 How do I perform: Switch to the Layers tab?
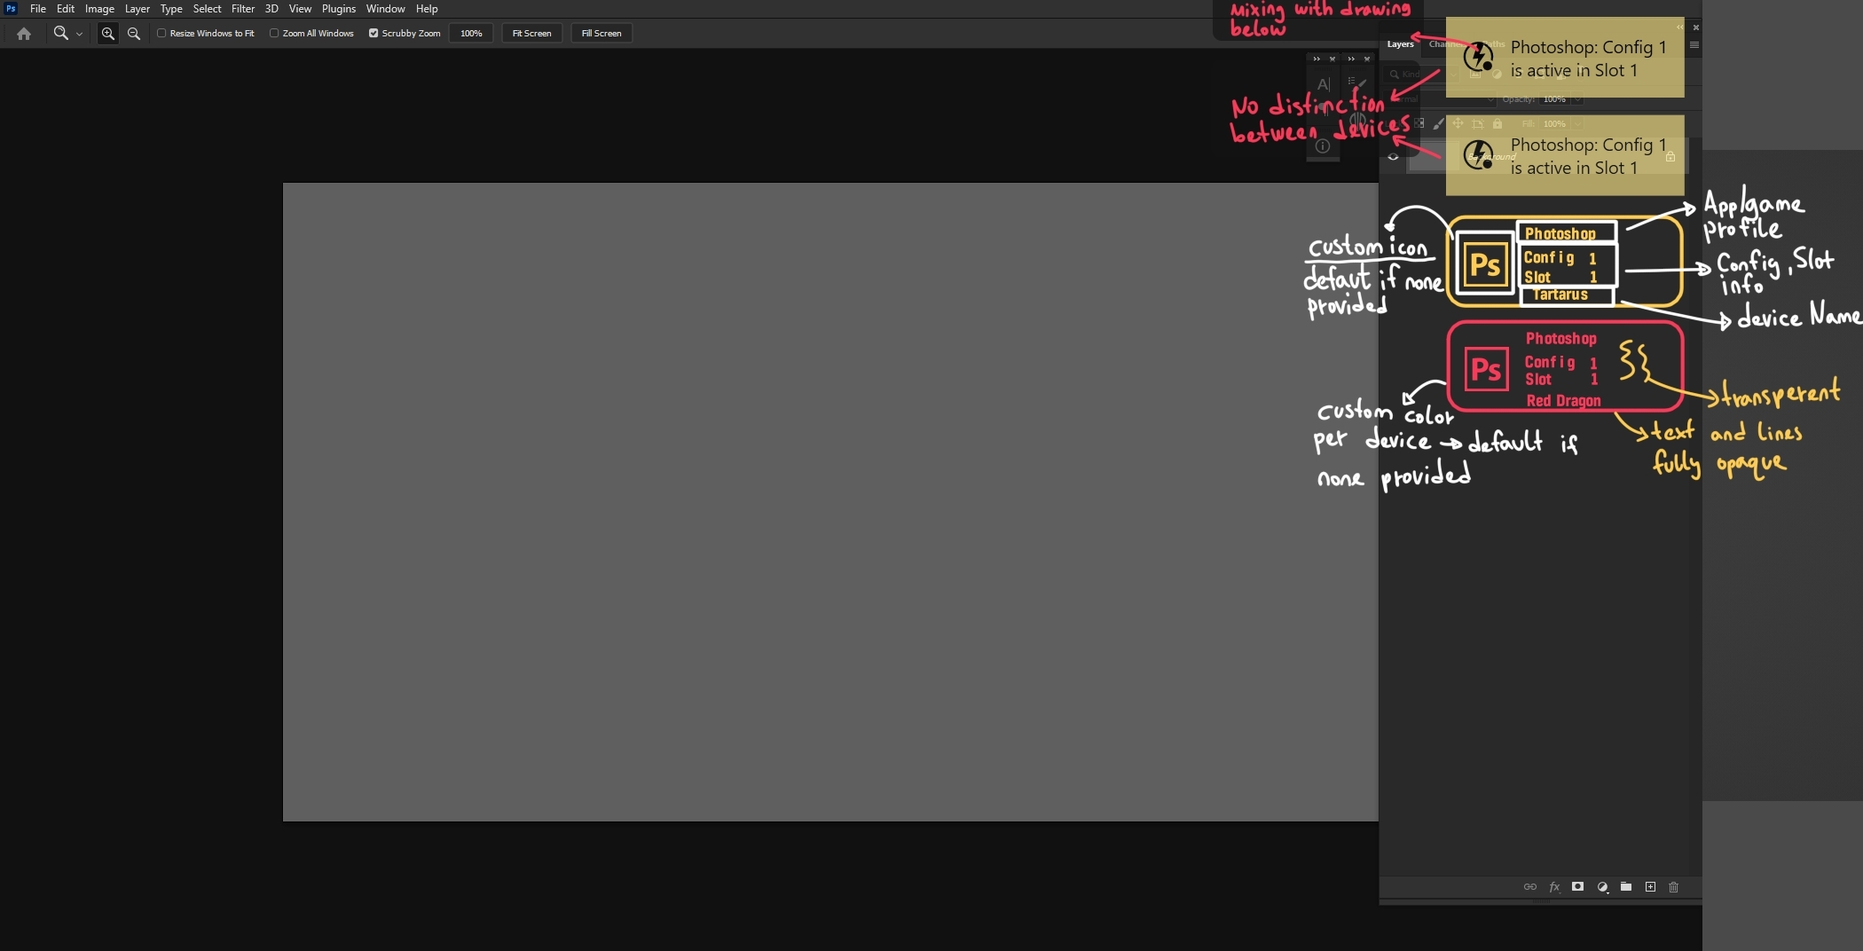tap(1400, 44)
